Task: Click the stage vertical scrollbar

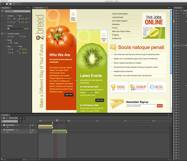Action: [171, 42]
